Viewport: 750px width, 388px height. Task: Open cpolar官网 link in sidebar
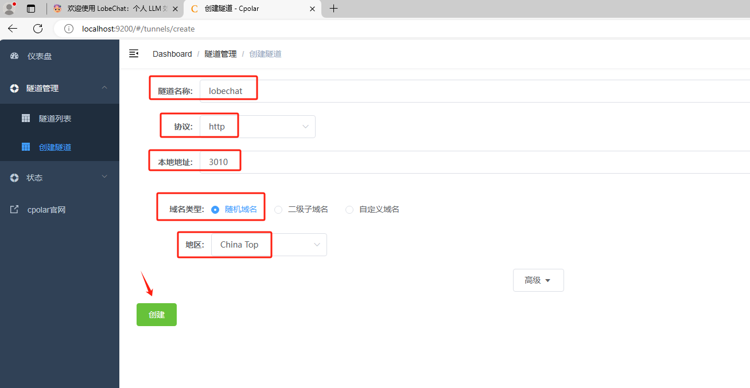60,210
